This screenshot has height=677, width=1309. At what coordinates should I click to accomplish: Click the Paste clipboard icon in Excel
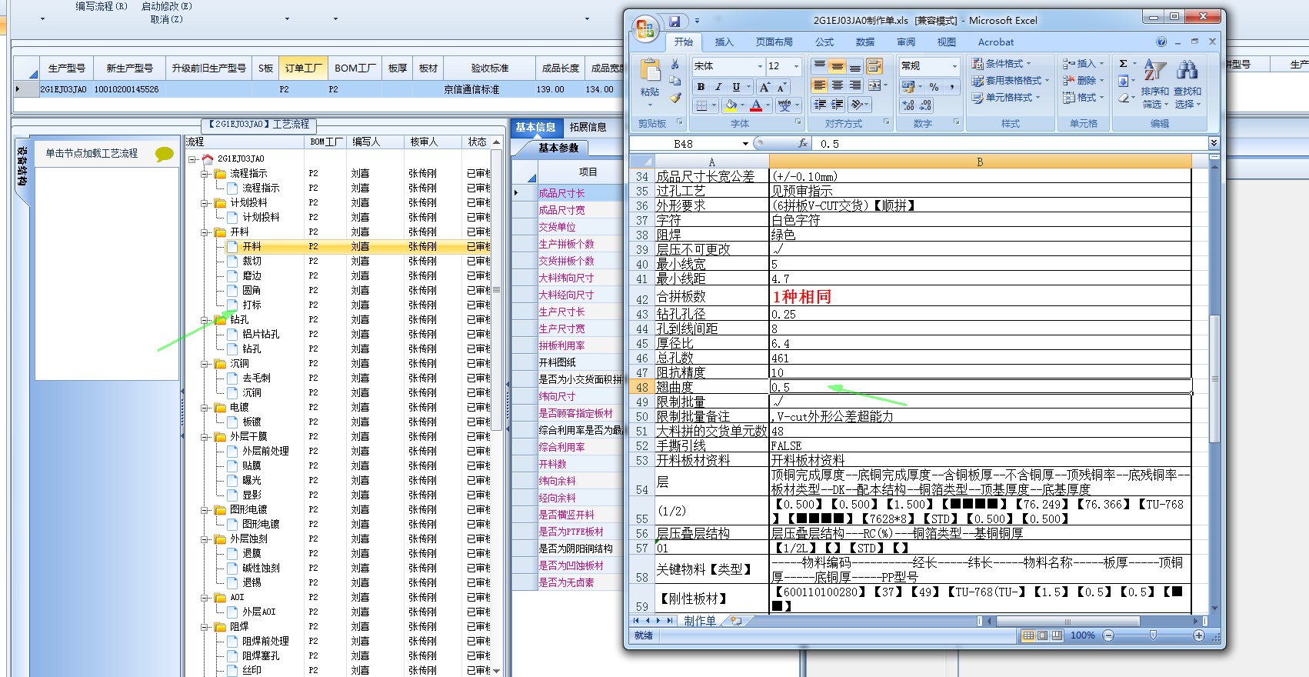(x=650, y=72)
